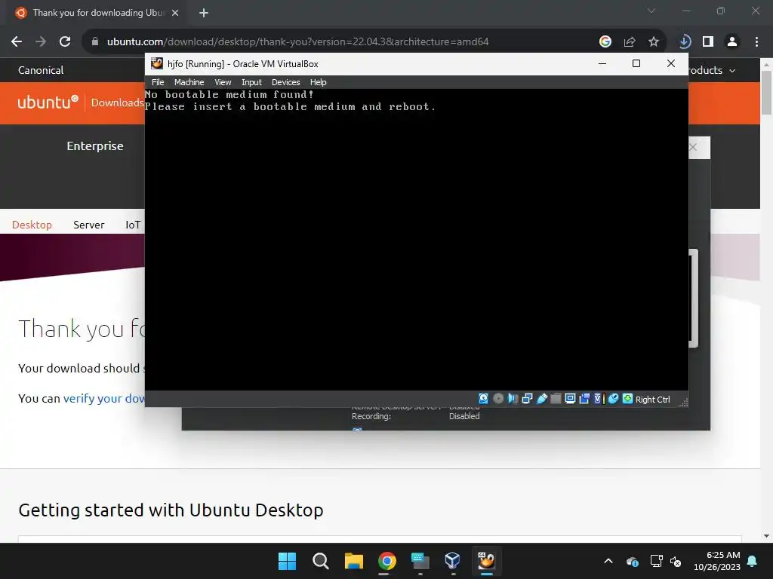The width and height of the screenshot is (773, 579).
Task: Click the Chrome tab search chevron
Action: click(651, 11)
